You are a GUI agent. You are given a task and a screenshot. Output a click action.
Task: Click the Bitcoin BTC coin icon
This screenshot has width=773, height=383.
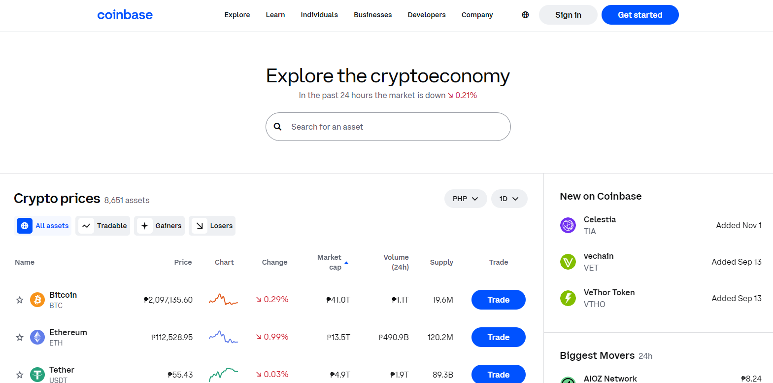point(37,299)
